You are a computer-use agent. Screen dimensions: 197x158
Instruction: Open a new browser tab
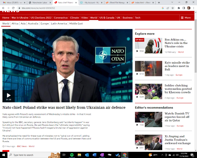click(159, 2)
